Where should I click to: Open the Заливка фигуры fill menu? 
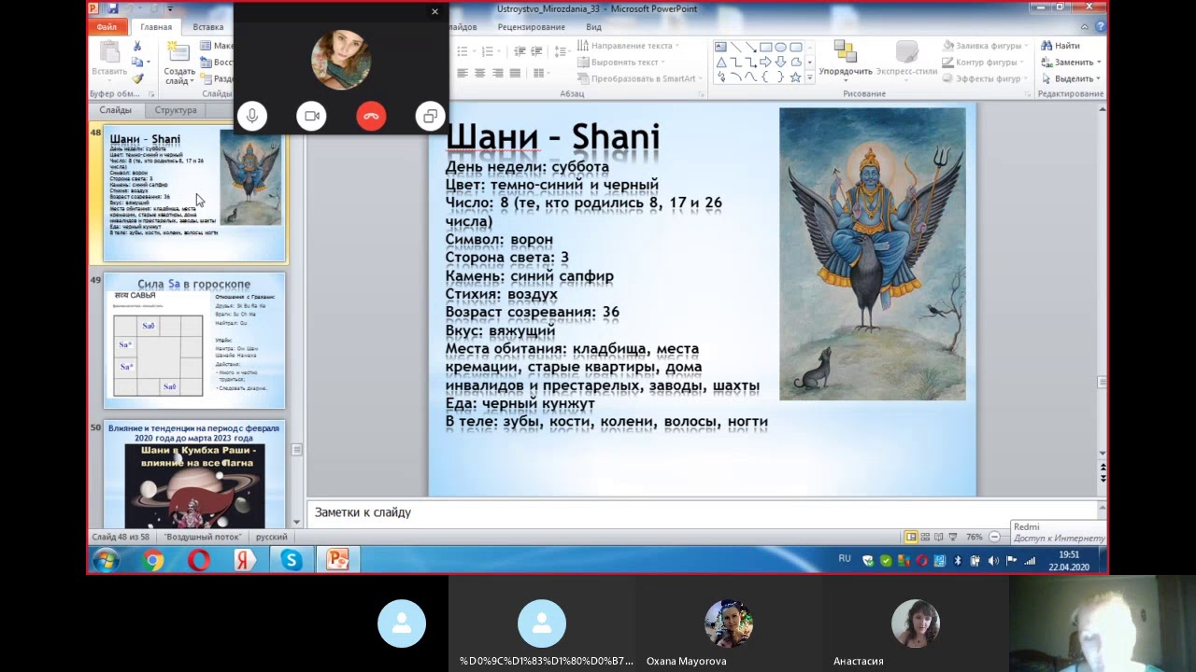coord(986,46)
